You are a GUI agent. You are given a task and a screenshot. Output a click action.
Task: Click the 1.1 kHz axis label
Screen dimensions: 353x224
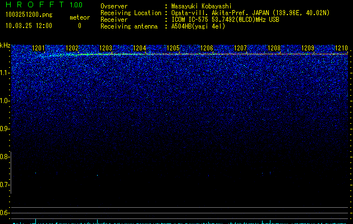click(x=4, y=73)
